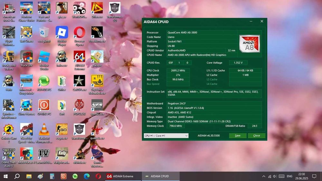The width and height of the screenshot is (322, 181).
Task: Open Browser Opera desktop icon
Action: click(79, 36)
